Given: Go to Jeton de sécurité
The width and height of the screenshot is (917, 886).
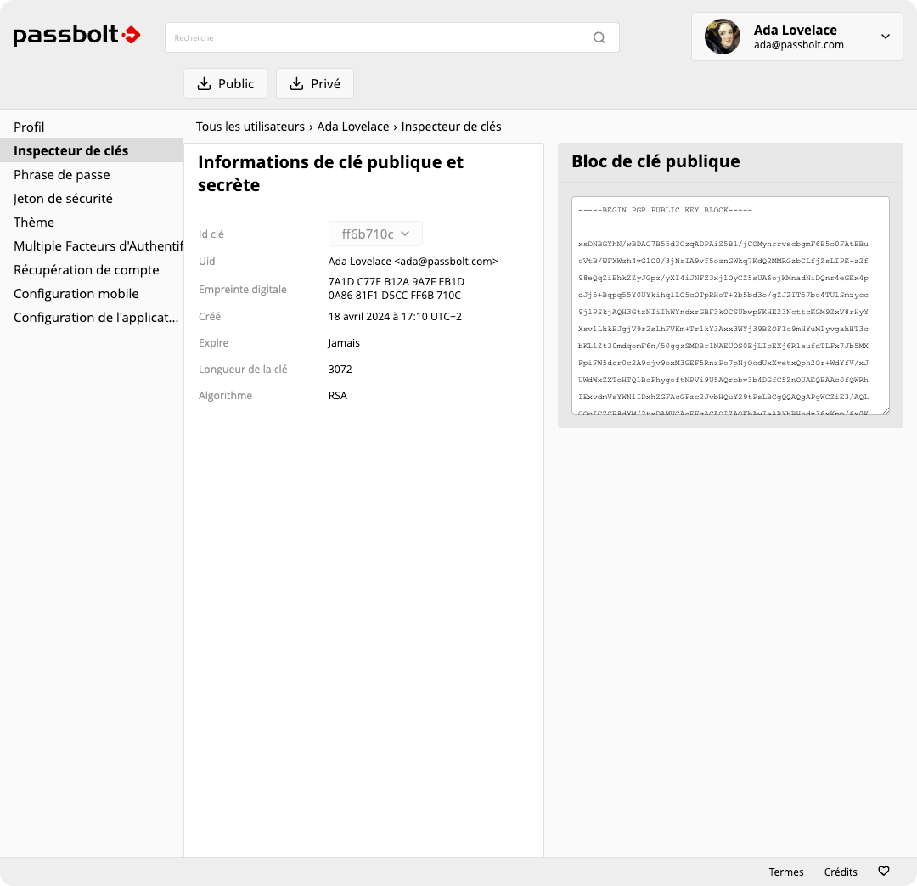Looking at the screenshot, I should point(63,199).
